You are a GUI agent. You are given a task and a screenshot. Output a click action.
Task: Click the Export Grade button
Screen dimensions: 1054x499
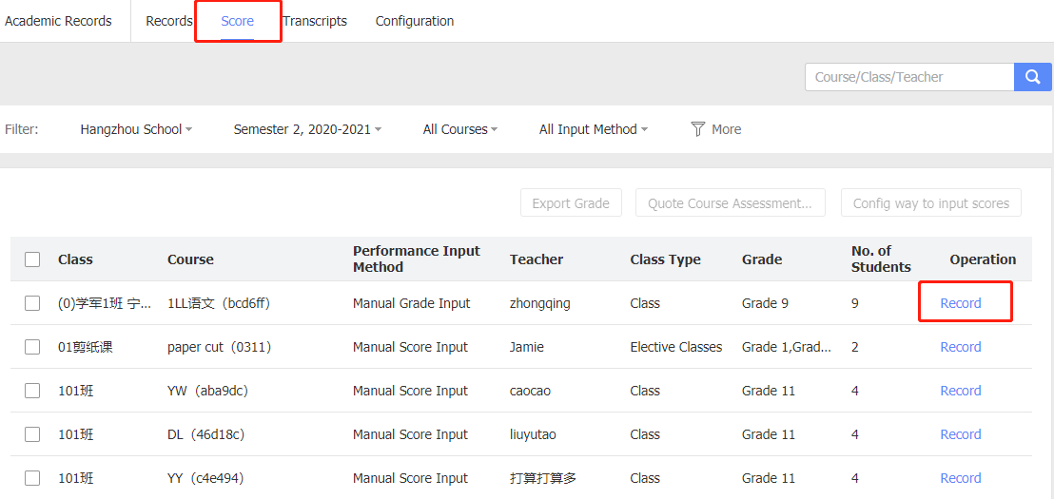pos(571,203)
